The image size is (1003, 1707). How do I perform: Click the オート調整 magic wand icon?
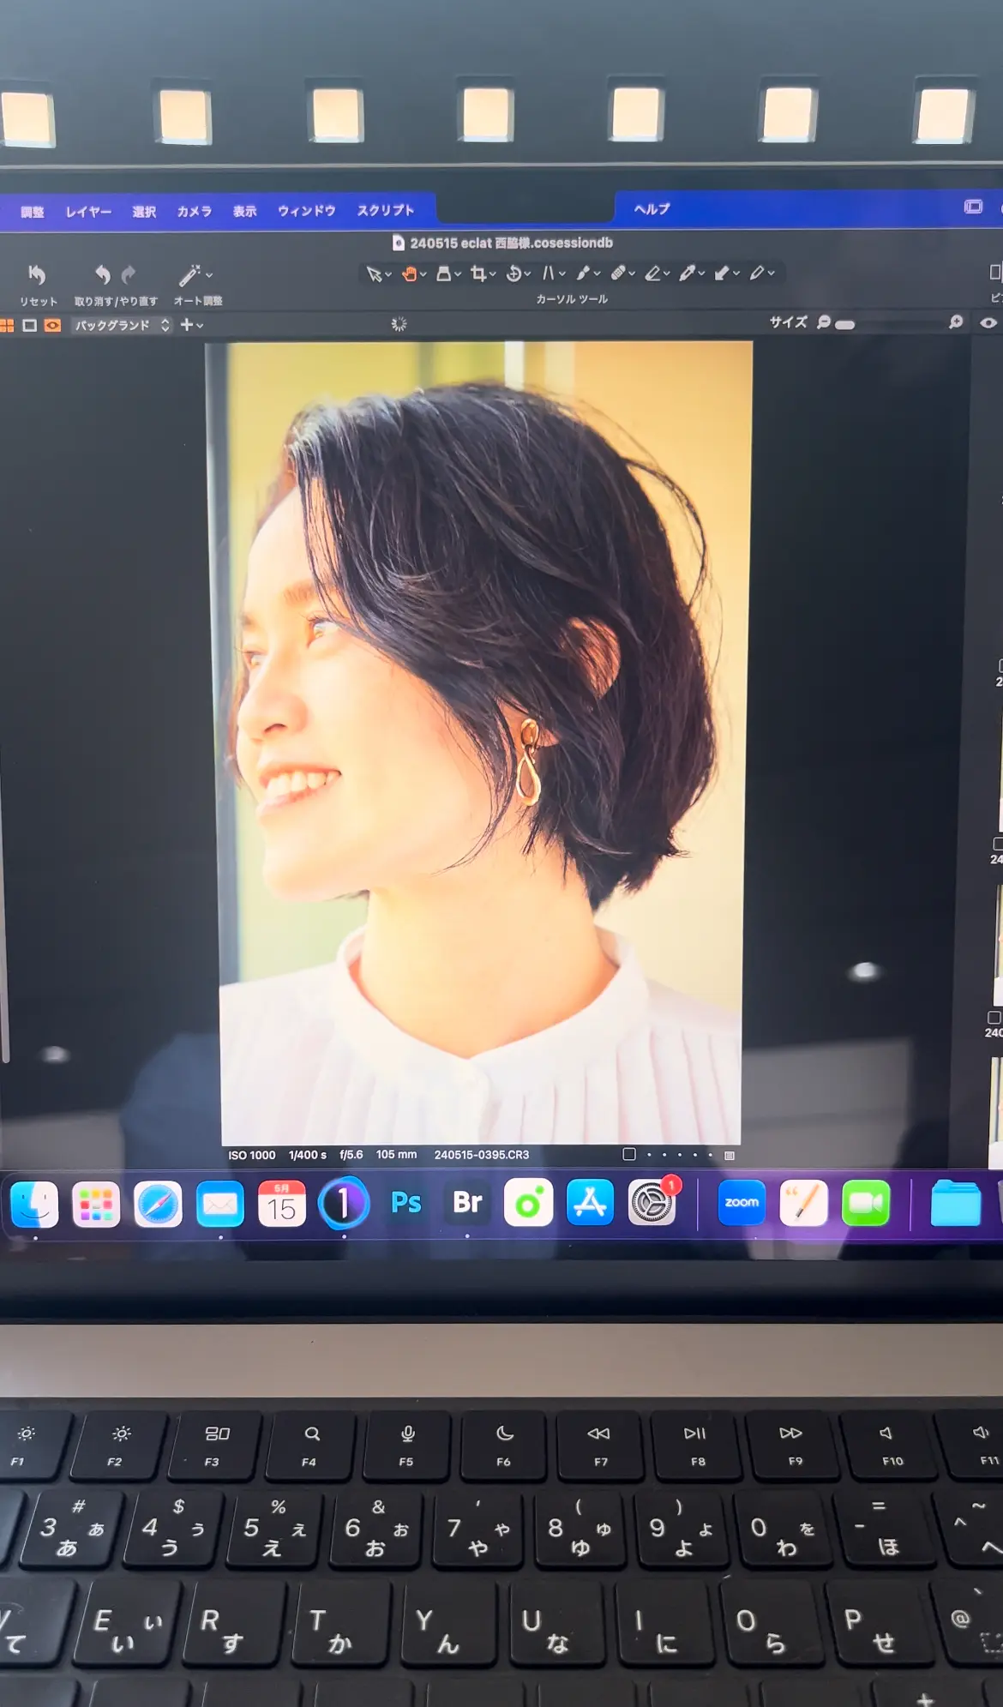tap(189, 274)
